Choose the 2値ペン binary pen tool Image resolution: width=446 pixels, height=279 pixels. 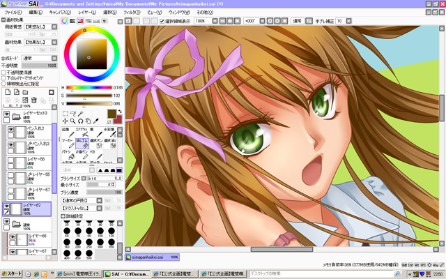click(x=82, y=155)
